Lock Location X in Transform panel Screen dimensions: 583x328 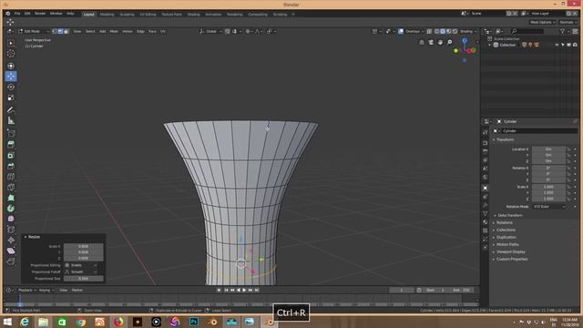coord(568,149)
